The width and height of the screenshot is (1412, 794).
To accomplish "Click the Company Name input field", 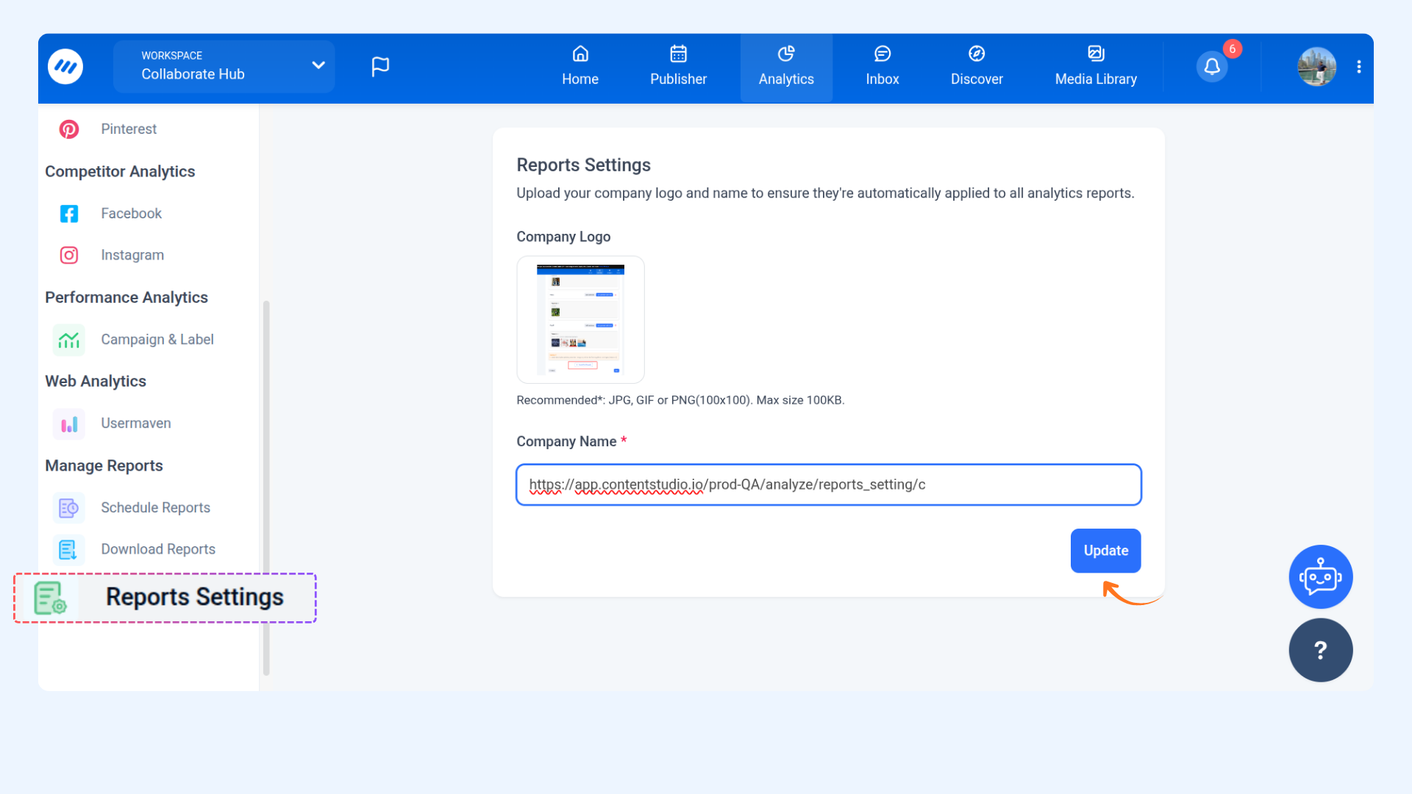I will pos(828,485).
